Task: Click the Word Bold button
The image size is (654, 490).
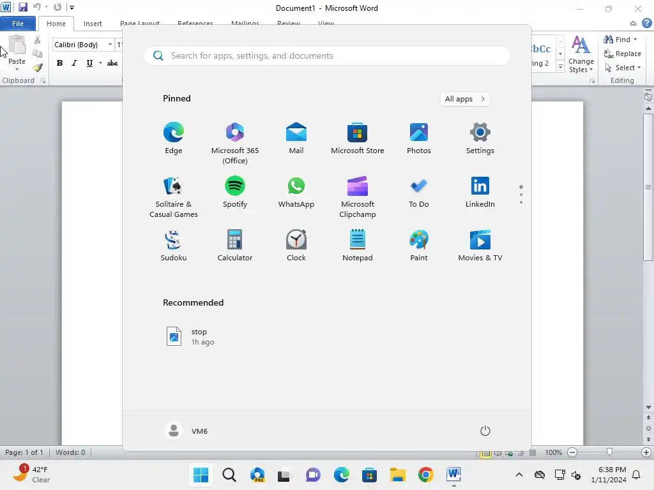Action: tap(59, 63)
